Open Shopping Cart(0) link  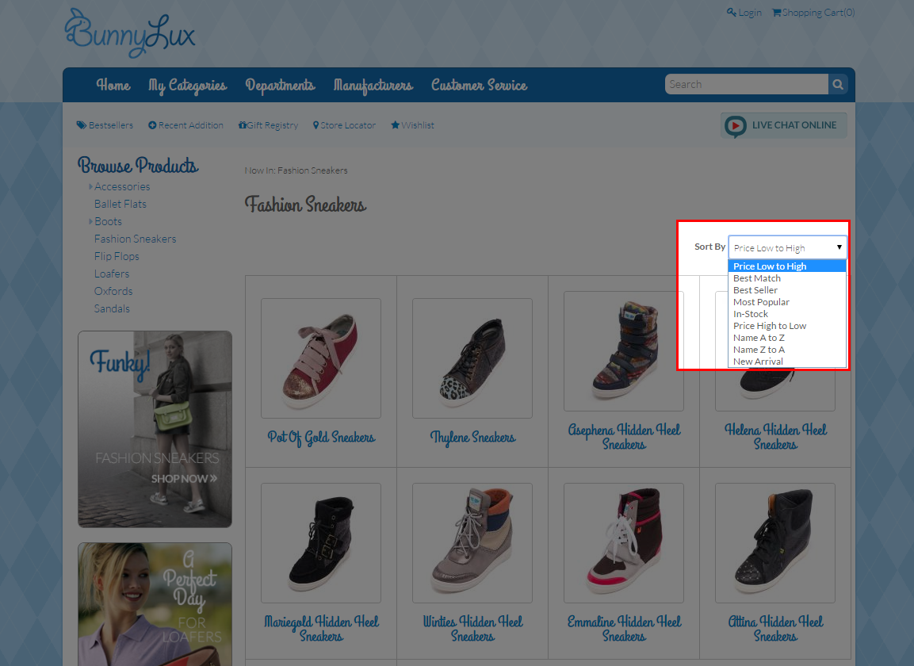(818, 12)
